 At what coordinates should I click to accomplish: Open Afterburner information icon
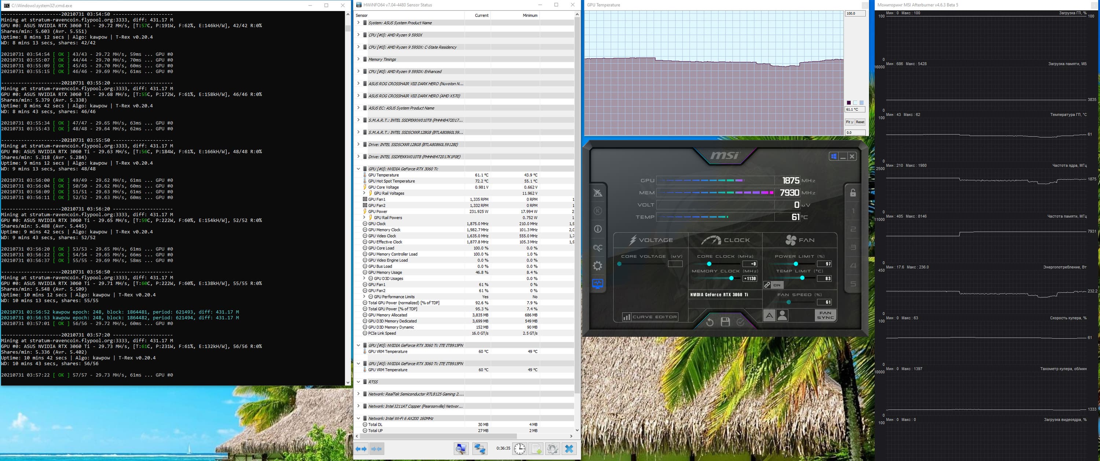597,229
